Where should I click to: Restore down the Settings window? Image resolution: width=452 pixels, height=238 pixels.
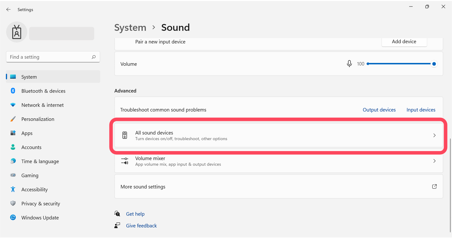[x=427, y=7]
